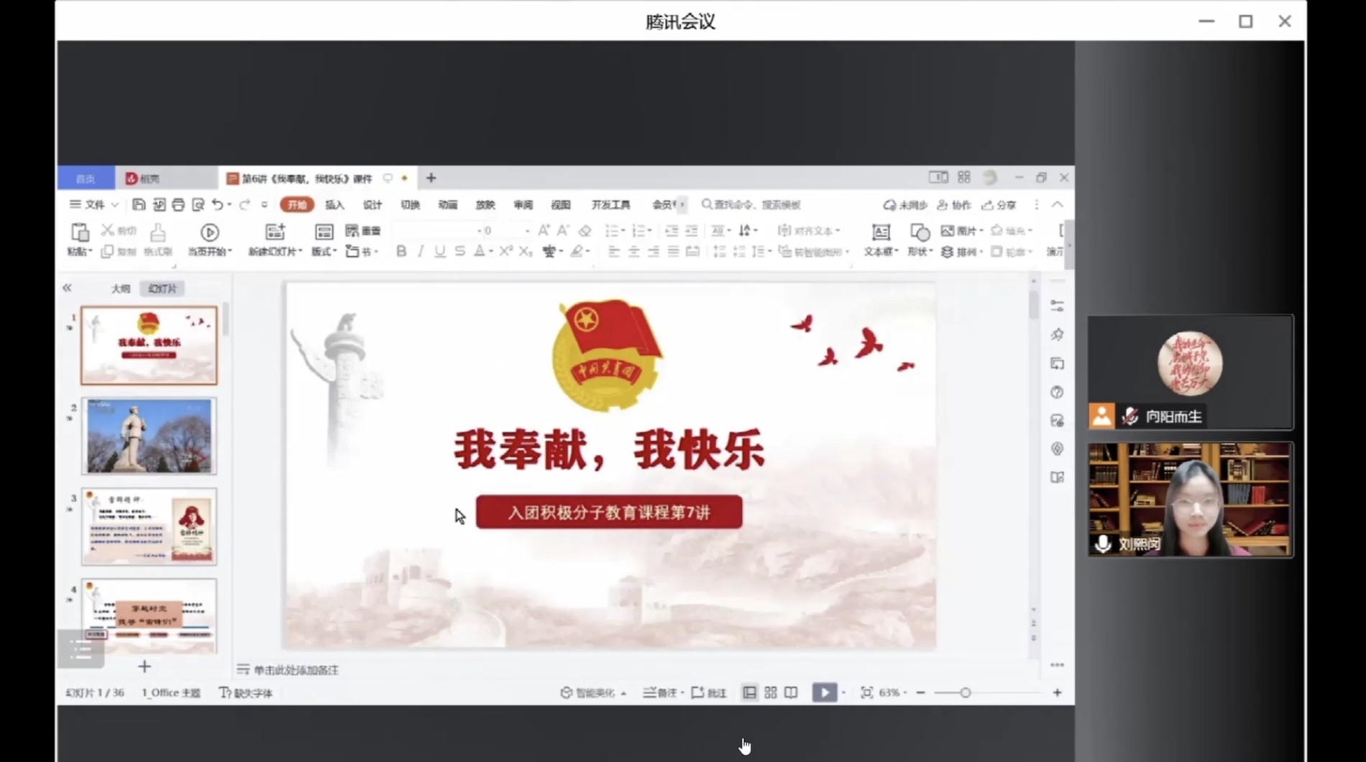This screenshot has height=762, width=1366.
Task: Decrease font size
Action: [x=563, y=231]
